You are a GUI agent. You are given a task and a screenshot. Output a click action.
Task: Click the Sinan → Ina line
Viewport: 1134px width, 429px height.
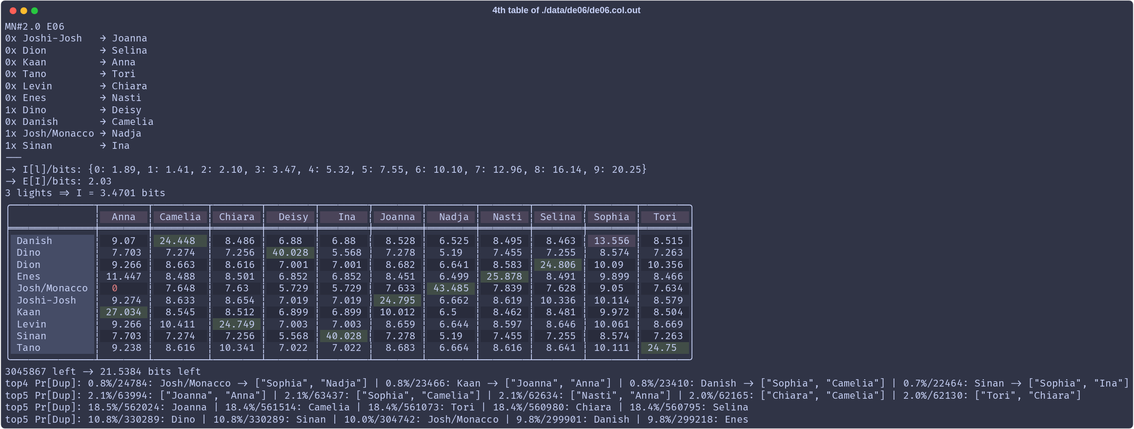tap(67, 145)
